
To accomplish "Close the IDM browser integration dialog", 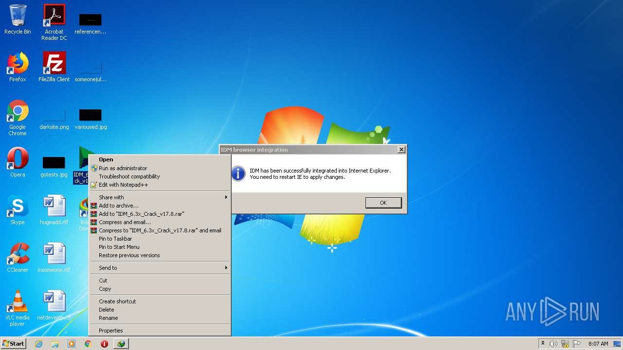I will 402,150.
